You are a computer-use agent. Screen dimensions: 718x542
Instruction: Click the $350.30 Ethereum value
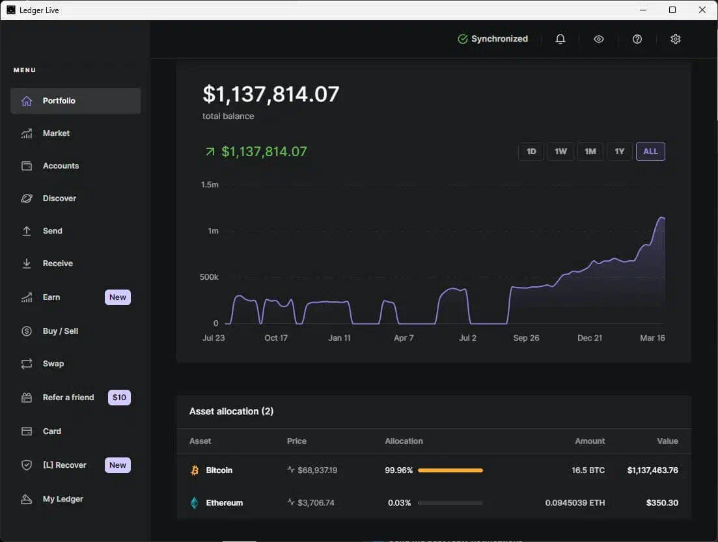click(x=661, y=502)
